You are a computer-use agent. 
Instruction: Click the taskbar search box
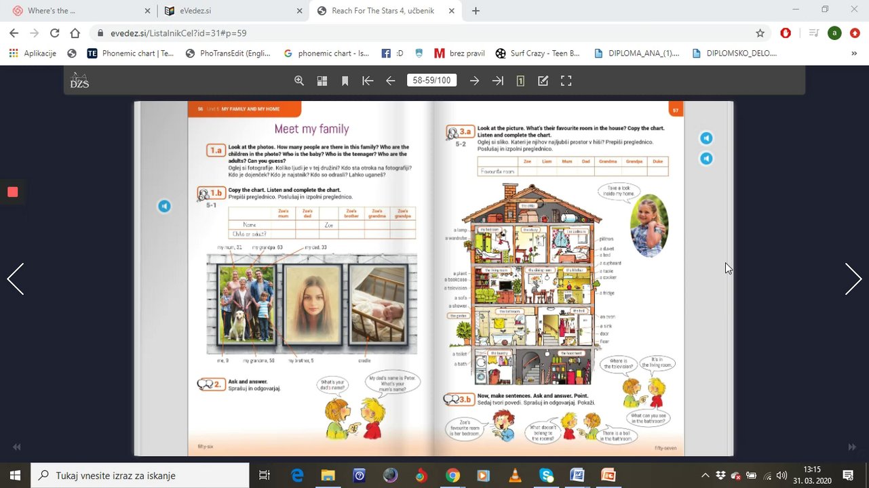pyautogui.click(x=140, y=475)
